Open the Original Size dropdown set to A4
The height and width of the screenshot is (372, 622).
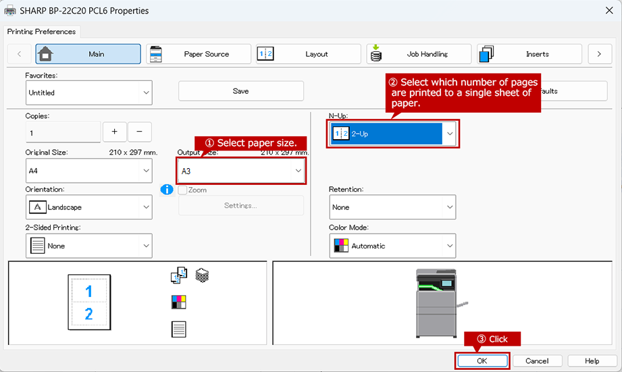coord(89,171)
